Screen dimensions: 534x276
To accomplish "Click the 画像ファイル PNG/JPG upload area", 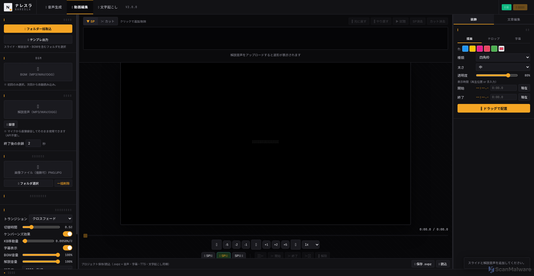I will (x=38, y=170).
